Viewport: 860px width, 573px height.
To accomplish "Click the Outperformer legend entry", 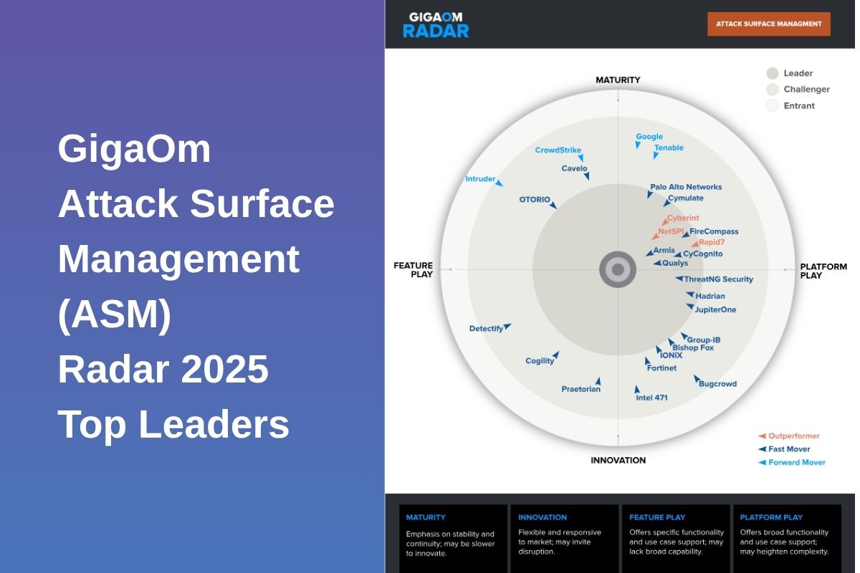I will pos(787,435).
